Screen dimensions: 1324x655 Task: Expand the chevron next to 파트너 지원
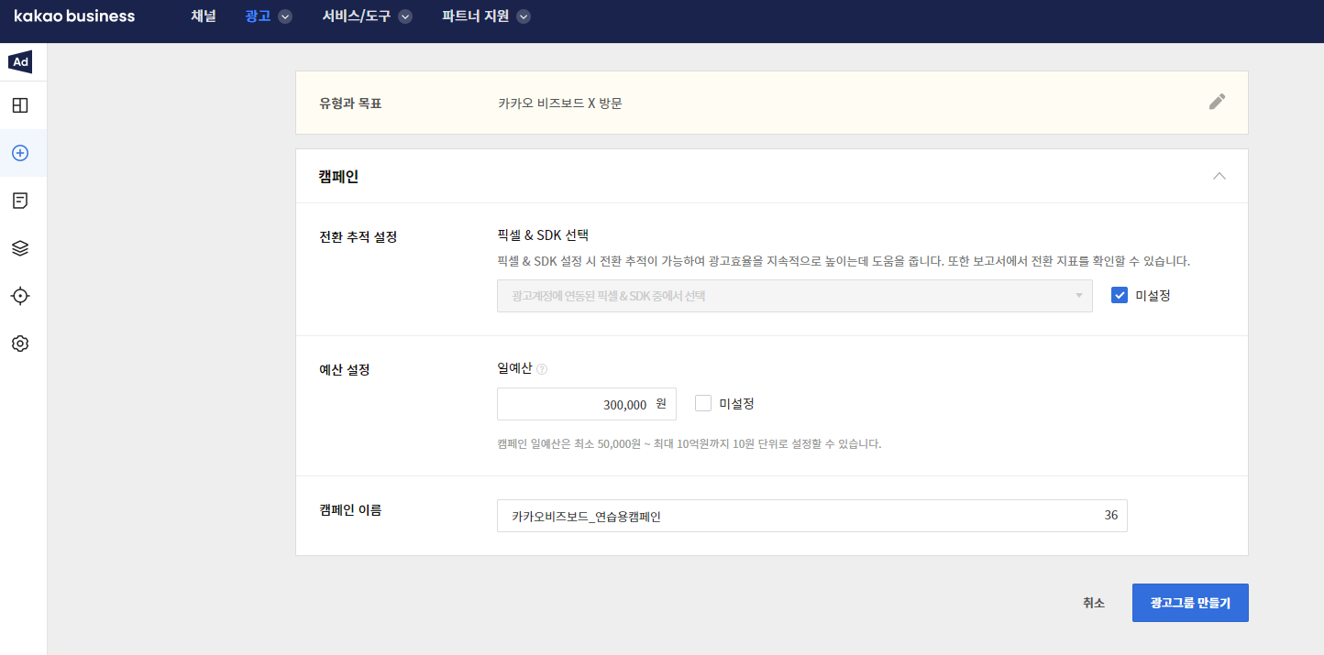pos(524,16)
